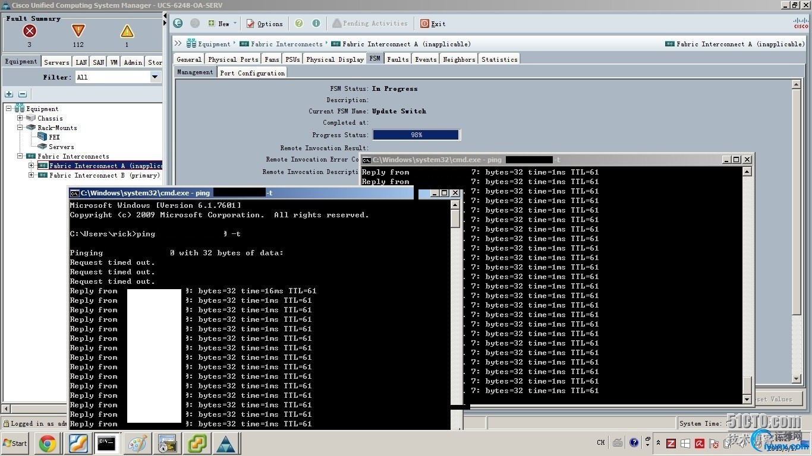The width and height of the screenshot is (812, 456).
Task: Switch to the Admin navigation tab
Action: pos(133,62)
